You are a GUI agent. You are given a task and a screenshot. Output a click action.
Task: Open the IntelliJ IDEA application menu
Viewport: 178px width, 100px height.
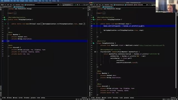(7, 1)
